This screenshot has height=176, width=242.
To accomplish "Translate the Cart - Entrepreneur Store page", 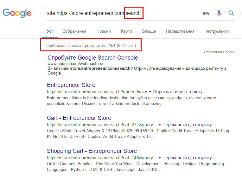I will click(187, 125).
